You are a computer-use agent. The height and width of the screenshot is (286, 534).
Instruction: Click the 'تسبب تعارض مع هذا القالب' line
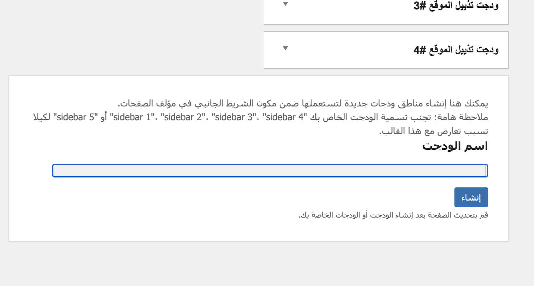coord(433,131)
